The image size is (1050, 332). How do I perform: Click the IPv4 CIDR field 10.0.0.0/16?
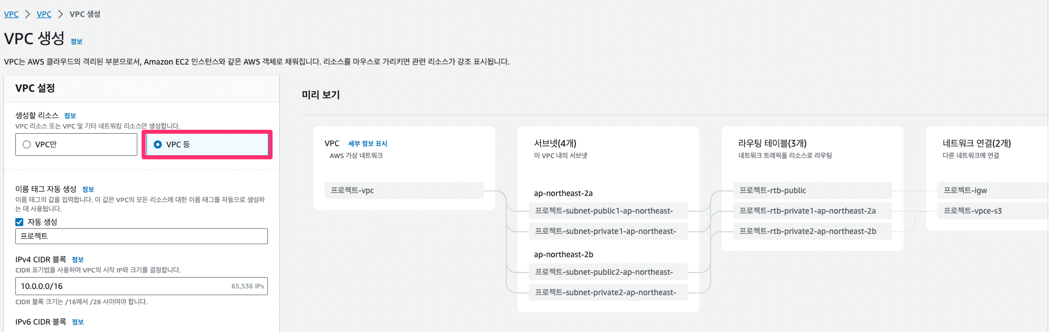coord(141,286)
